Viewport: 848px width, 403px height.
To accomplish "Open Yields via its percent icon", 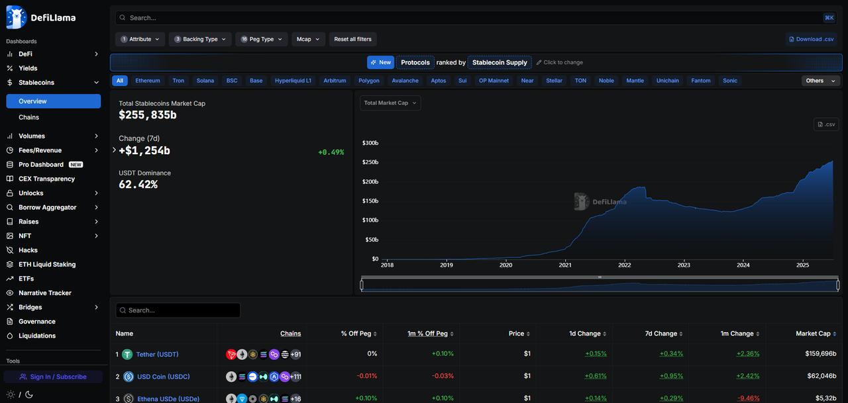I will (x=10, y=68).
